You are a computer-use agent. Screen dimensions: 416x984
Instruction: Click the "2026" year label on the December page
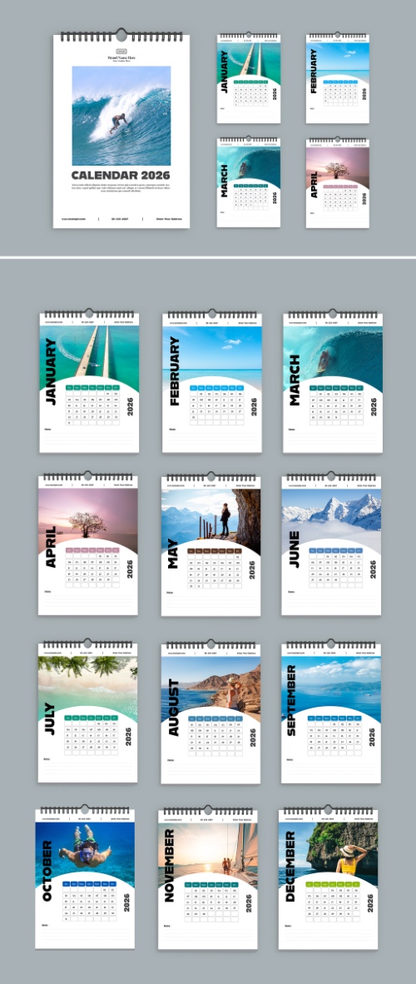(369, 903)
